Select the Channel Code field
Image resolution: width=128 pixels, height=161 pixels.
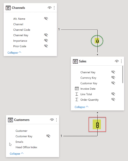[x=22, y=30]
